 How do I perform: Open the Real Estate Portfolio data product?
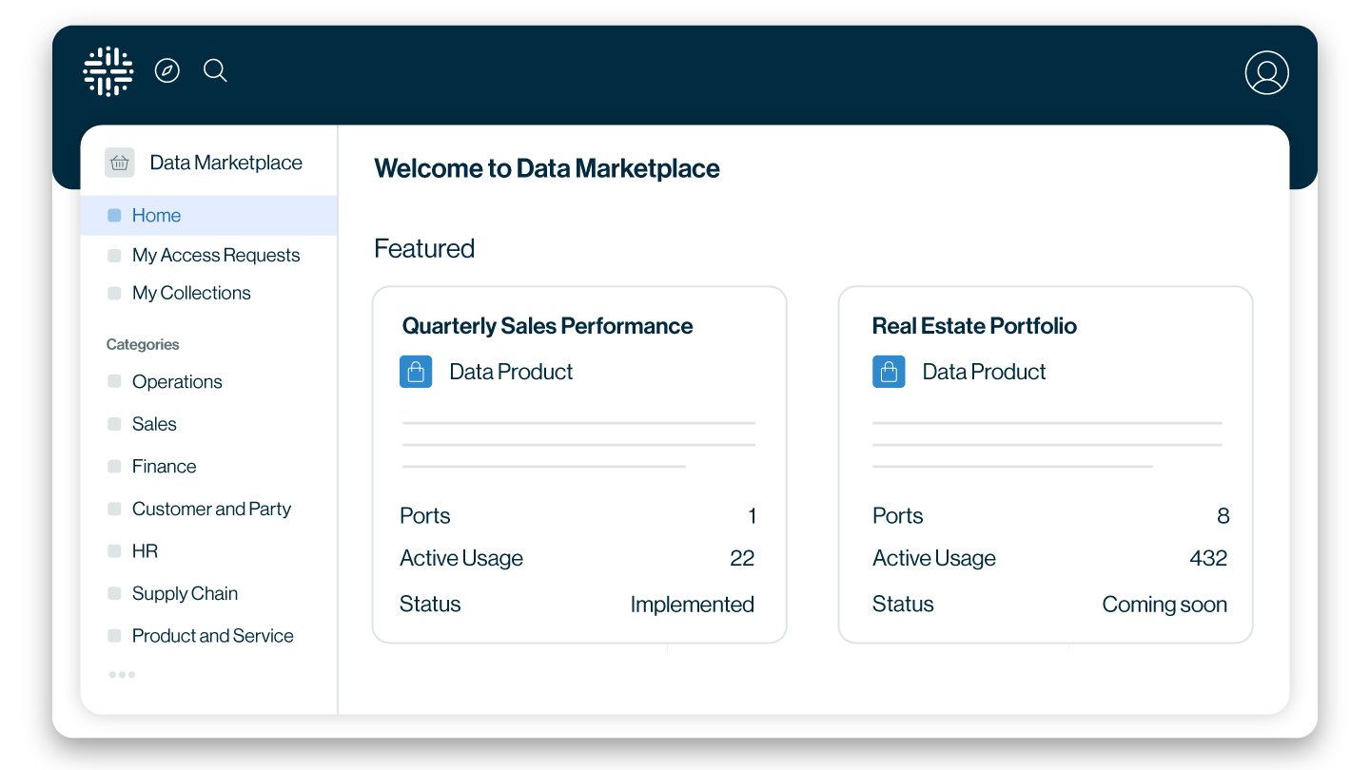974,325
